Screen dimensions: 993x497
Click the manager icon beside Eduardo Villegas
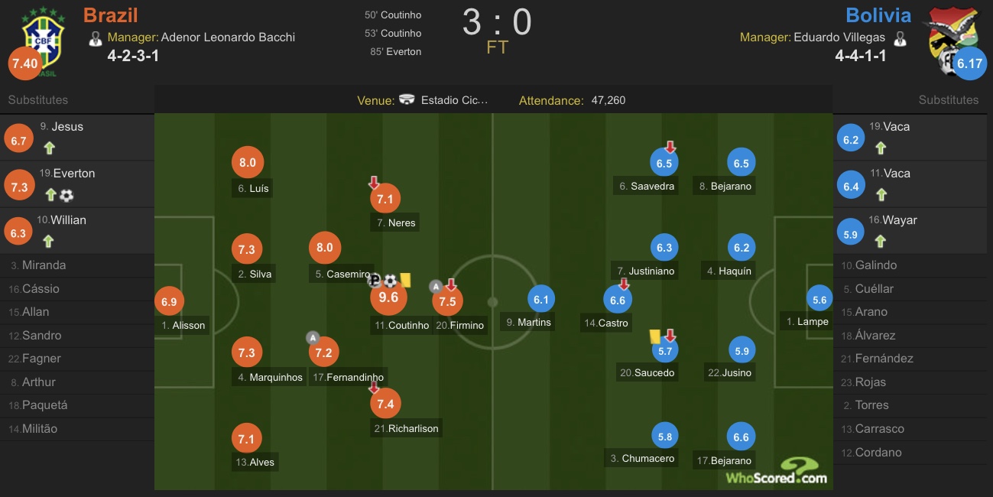[900, 38]
